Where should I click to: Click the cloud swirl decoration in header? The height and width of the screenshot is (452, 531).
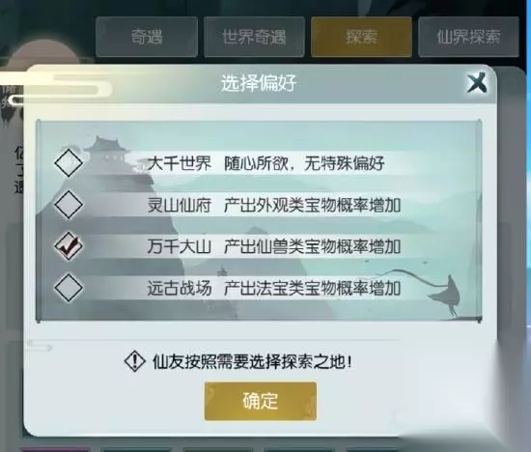pos(56,88)
